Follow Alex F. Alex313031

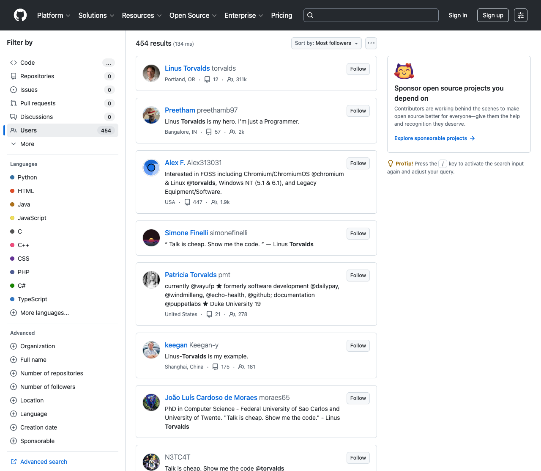pos(358,163)
